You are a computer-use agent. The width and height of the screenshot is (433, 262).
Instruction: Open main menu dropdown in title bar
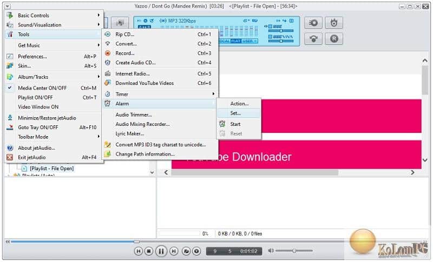coord(8,6)
